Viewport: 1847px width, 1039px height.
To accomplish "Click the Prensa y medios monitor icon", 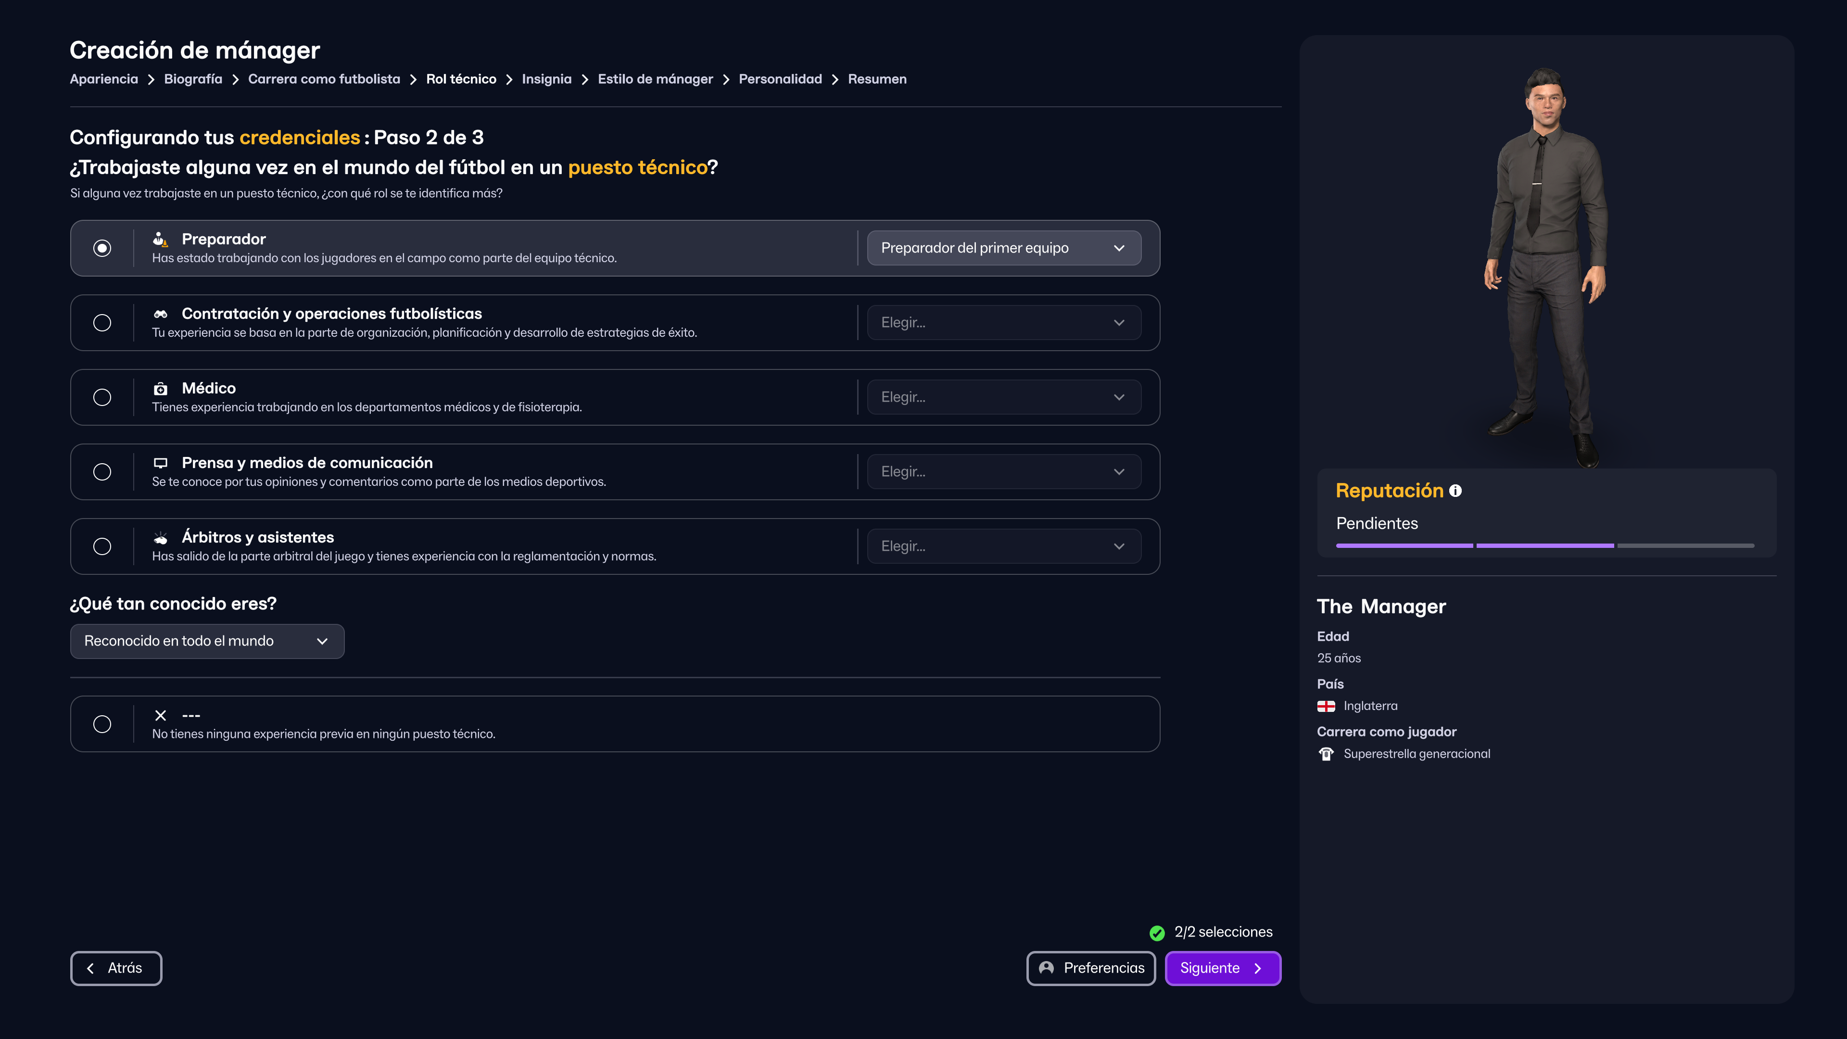I will tap(160, 463).
